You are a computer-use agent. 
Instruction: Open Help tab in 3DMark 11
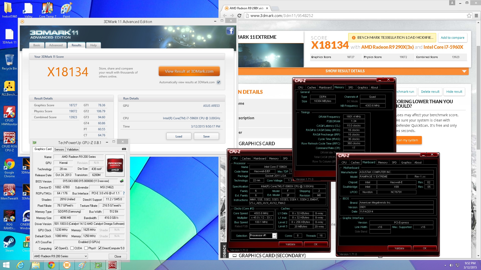coord(93,45)
